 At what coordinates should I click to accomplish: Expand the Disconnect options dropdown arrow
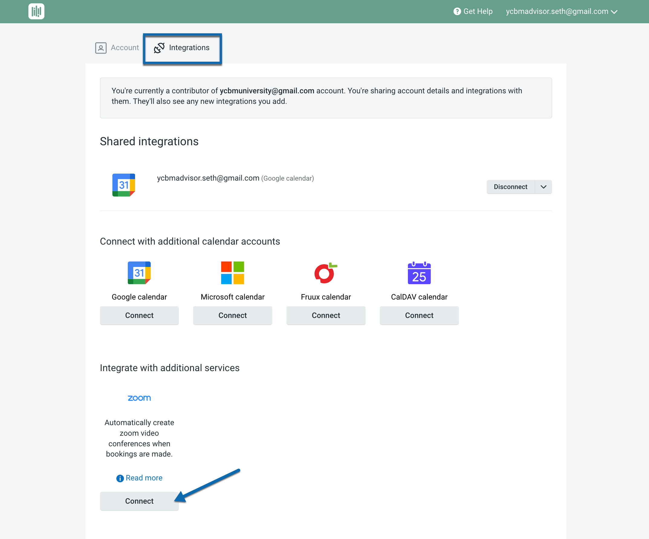point(543,187)
